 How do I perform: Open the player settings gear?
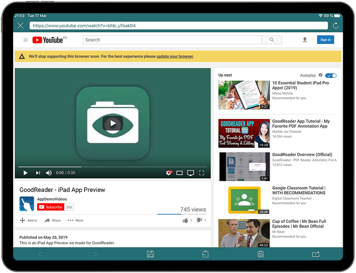[169, 173]
